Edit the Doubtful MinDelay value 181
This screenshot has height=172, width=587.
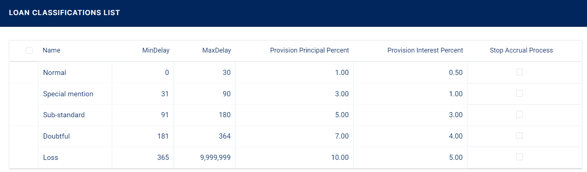coord(163,136)
